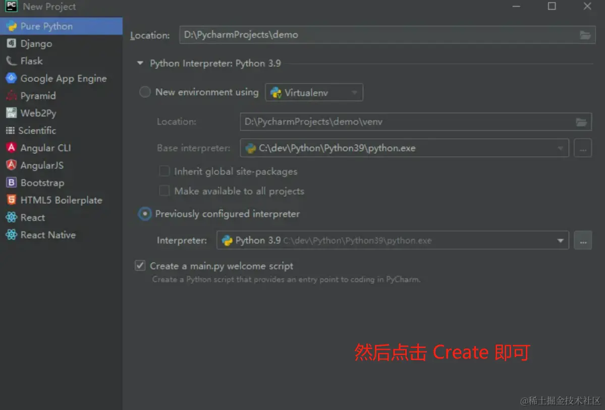The width and height of the screenshot is (605, 410).
Task: Open the Interpreter Python 3.9 dropdown
Action: point(393,240)
